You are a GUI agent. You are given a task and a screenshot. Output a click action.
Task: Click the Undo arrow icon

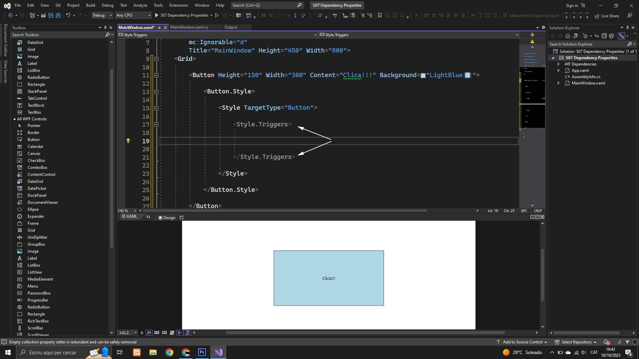pos(68,15)
